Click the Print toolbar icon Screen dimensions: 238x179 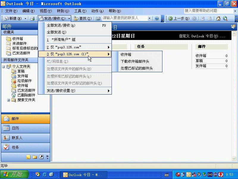click(32, 18)
